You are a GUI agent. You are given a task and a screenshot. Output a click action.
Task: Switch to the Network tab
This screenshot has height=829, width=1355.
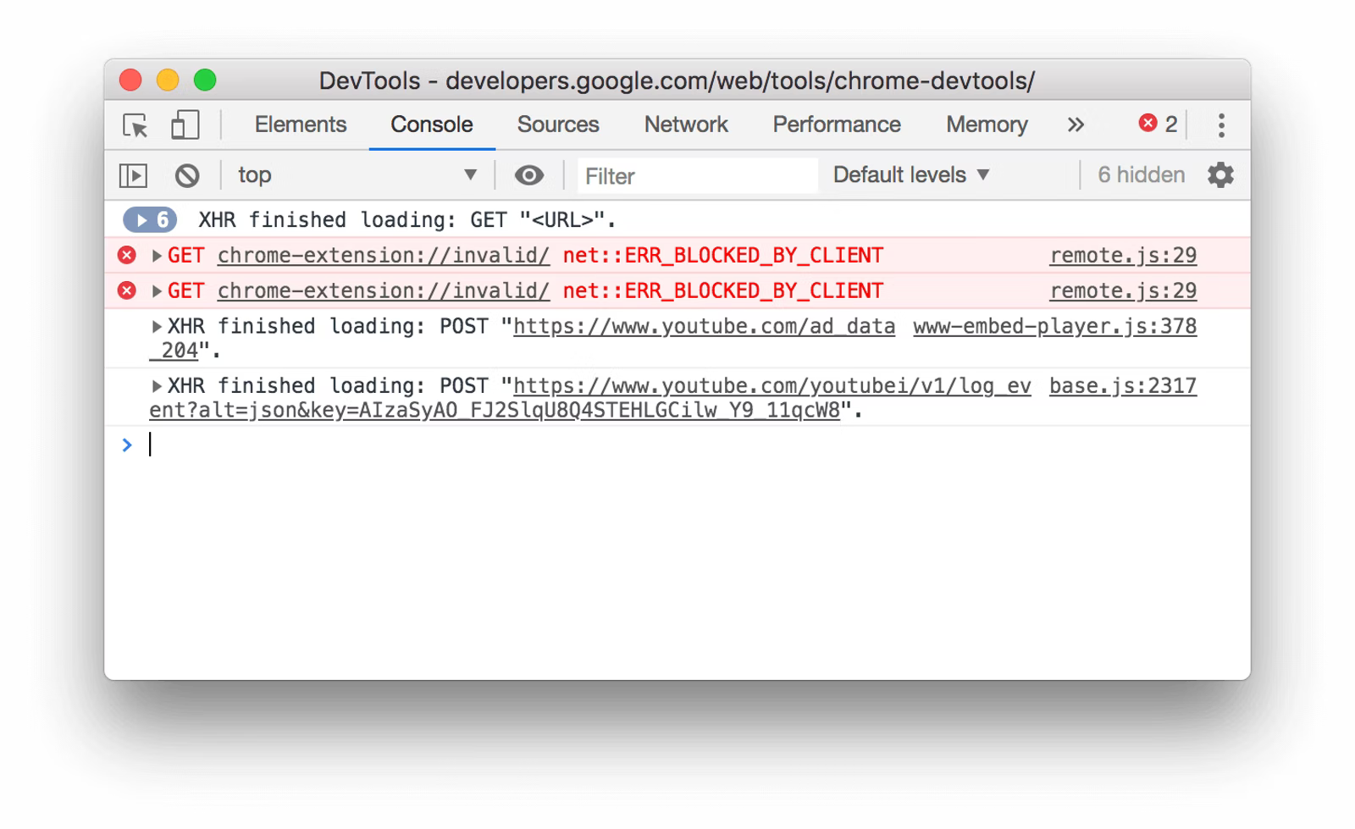coord(686,124)
